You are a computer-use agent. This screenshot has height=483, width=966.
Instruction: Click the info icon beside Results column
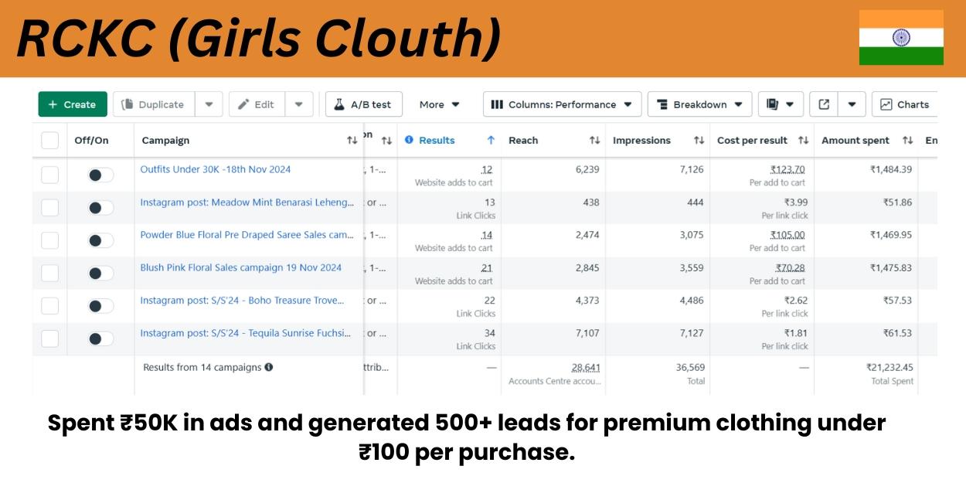point(409,140)
